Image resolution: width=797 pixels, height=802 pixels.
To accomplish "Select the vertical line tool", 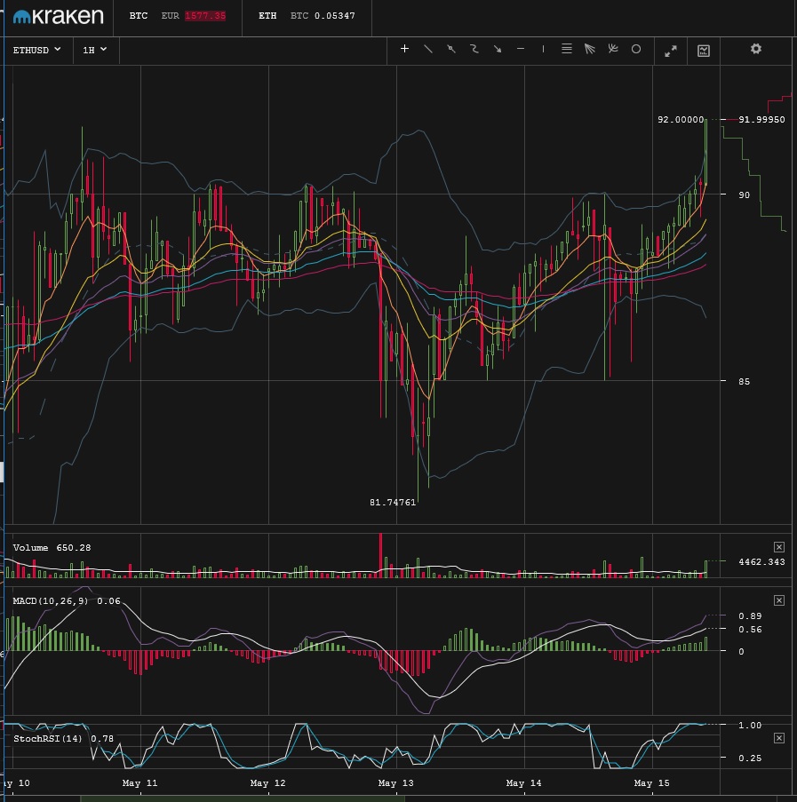I will tap(542, 50).
